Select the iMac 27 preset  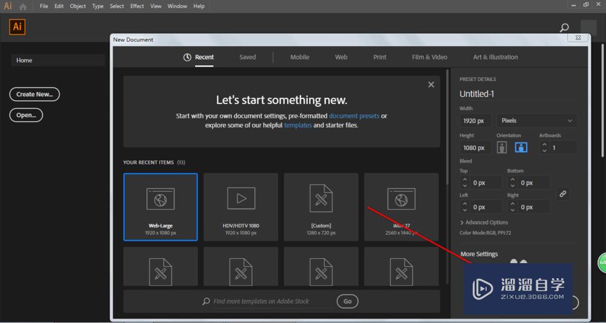pos(402,207)
